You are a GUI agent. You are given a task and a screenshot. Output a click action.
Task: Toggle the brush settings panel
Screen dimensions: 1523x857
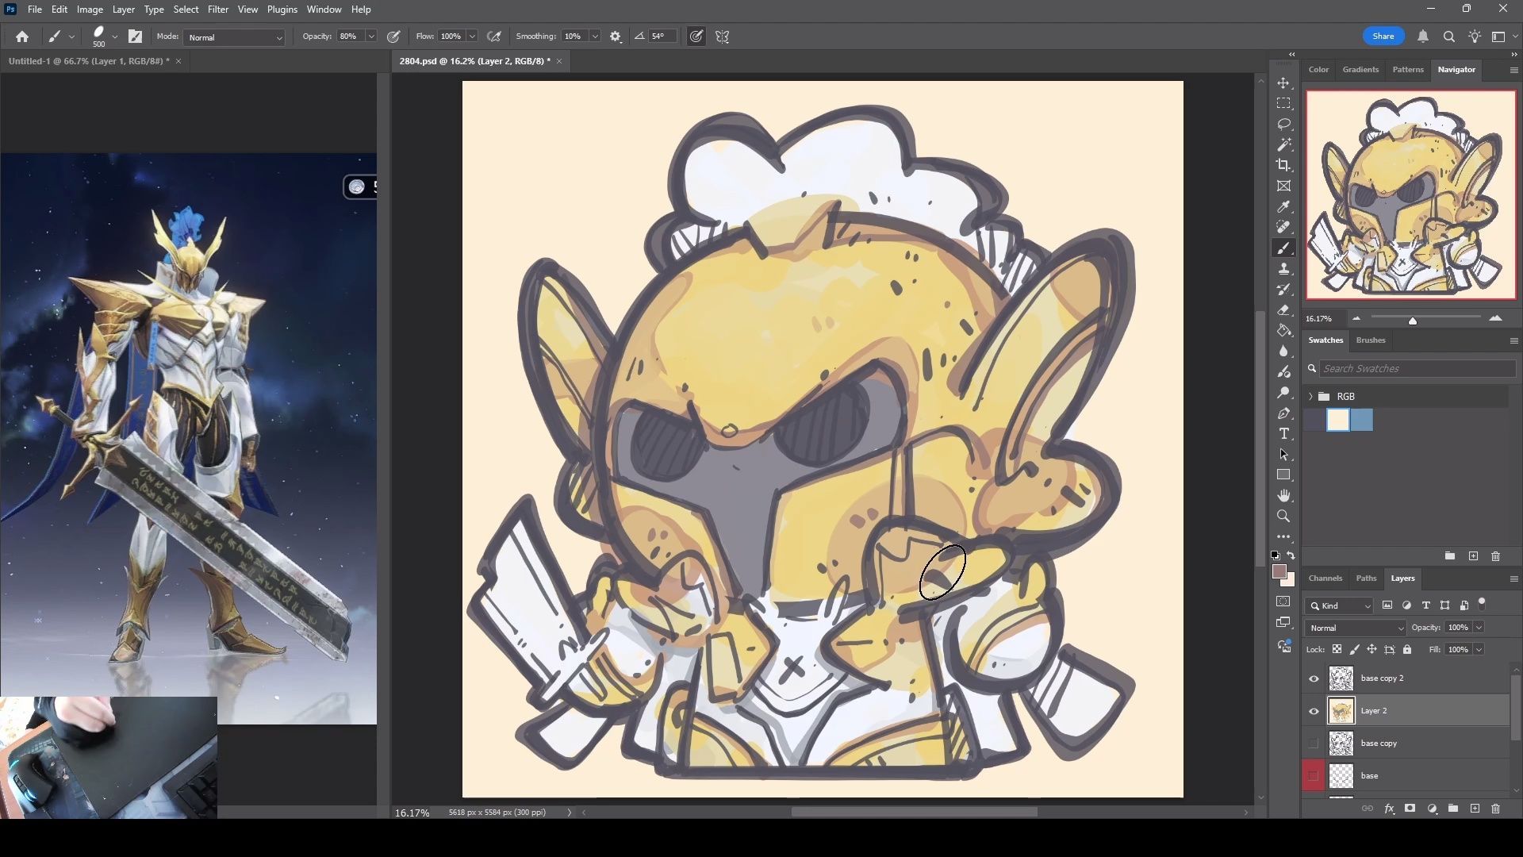136,37
